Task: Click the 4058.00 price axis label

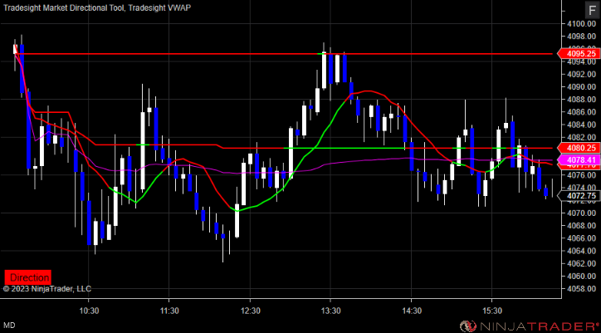Action: pyautogui.click(x=581, y=288)
